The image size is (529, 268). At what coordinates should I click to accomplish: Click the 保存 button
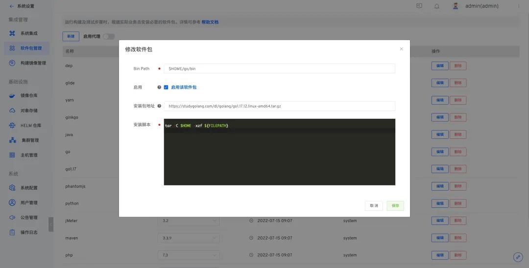point(395,206)
